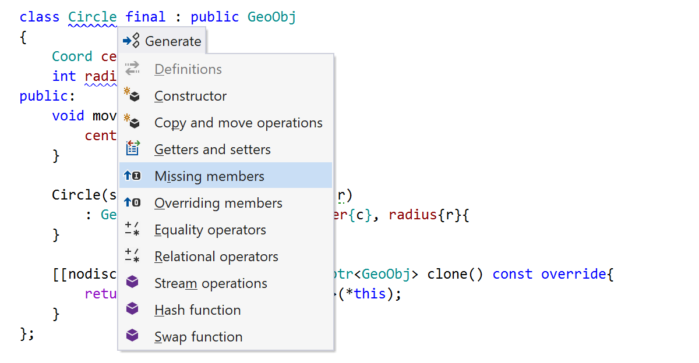Click the plus-minus icon beside Relational operators
The height and width of the screenshot is (363, 699).
click(132, 256)
